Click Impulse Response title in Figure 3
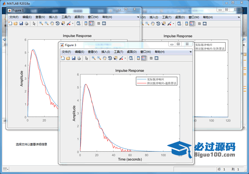249x174 pixels. click(130, 71)
